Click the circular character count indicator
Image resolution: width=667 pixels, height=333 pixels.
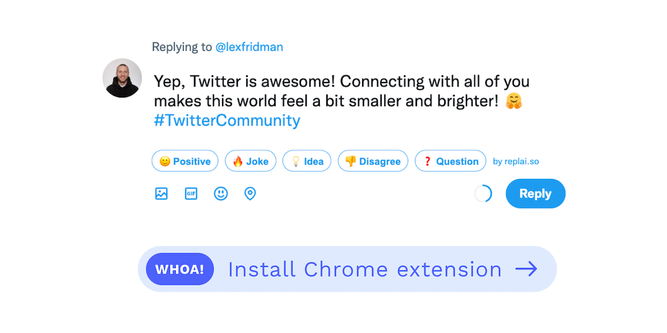point(483,194)
